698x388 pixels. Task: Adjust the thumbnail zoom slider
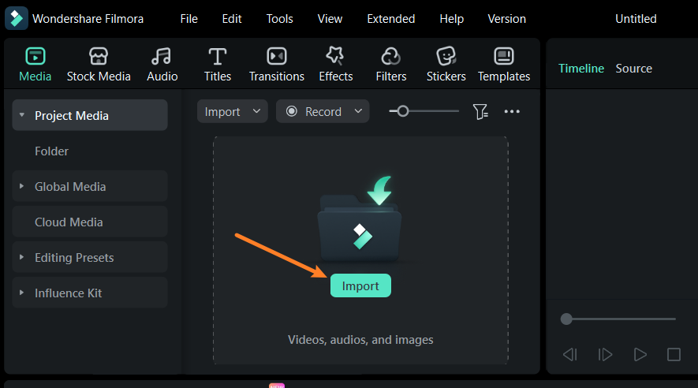point(403,111)
